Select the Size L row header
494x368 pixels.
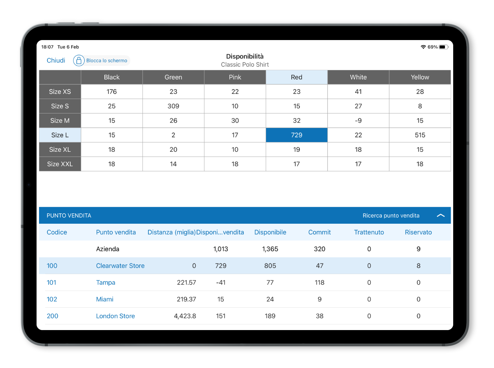(60, 135)
